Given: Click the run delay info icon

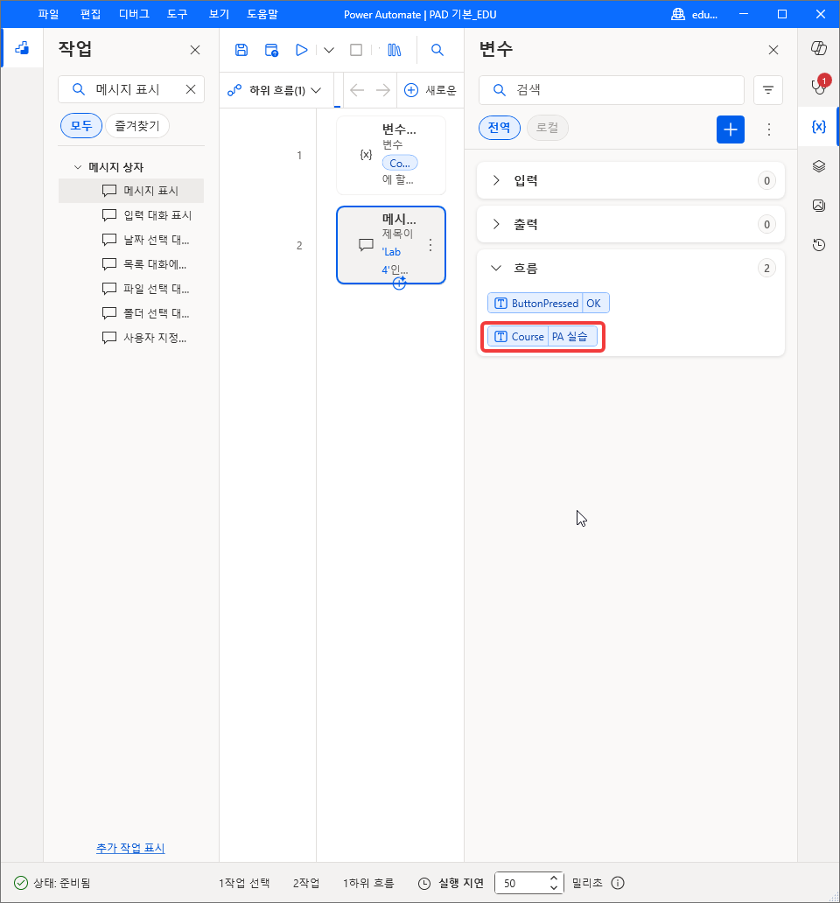Looking at the screenshot, I should point(618,883).
